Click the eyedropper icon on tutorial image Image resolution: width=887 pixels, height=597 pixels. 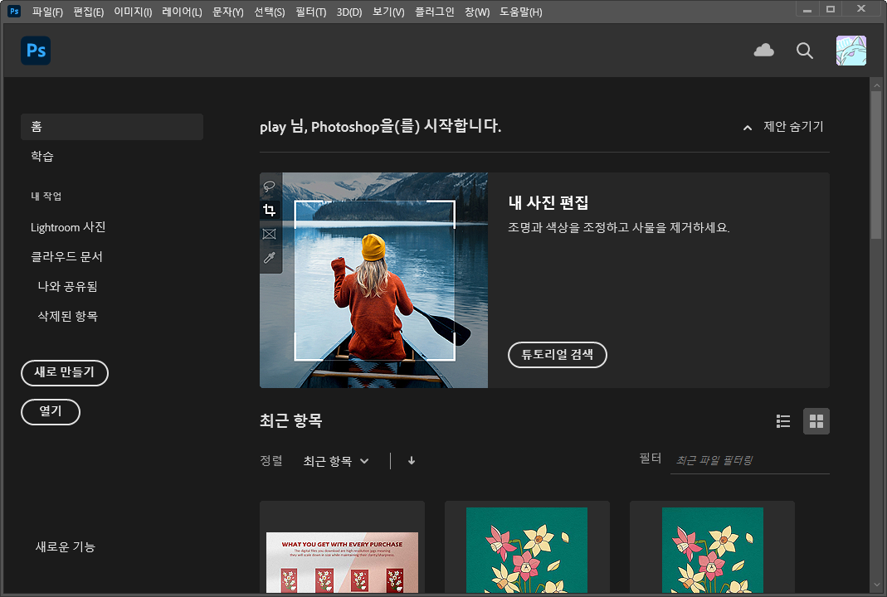point(270,258)
